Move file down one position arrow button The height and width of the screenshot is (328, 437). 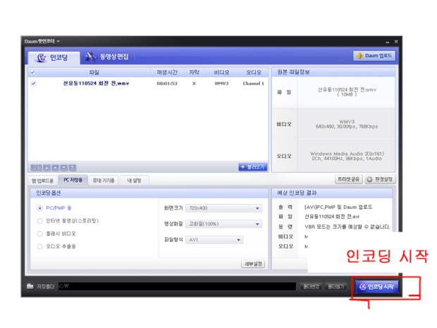pos(64,167)
